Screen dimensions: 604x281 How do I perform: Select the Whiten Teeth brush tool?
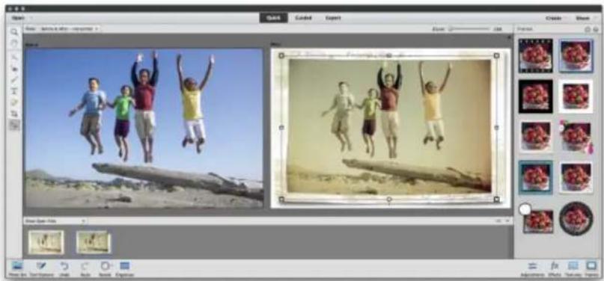(x=14, y=80)
